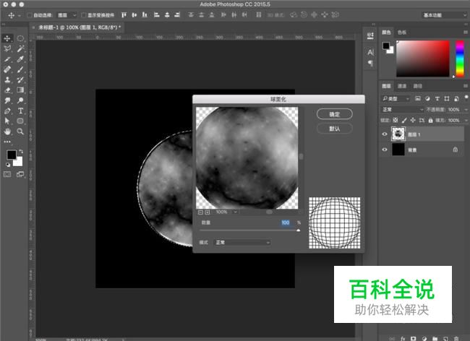Zoom in the Spherize preview
Viewport: 470px width, 341px height.
208,212
